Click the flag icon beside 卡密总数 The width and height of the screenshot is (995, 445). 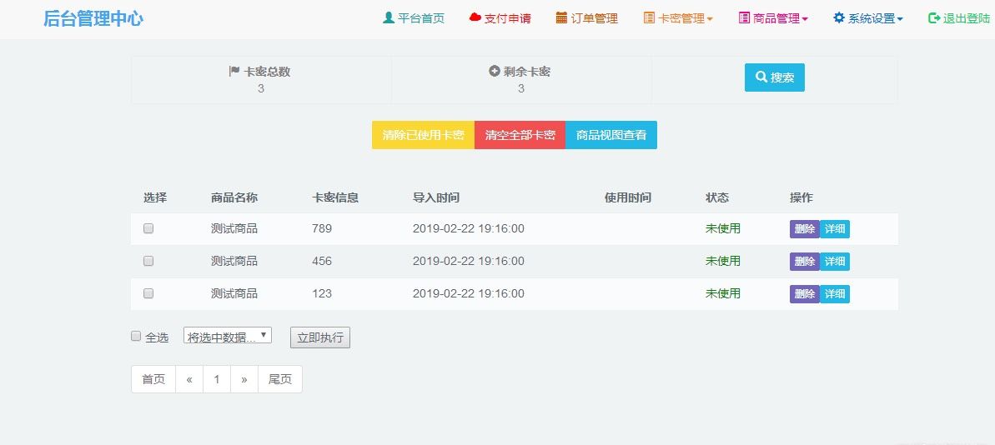coord(234,72)
